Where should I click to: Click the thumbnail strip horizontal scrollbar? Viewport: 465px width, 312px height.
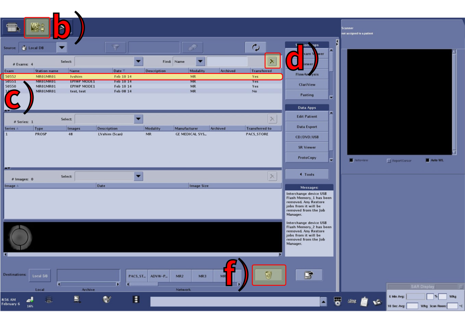143,254
